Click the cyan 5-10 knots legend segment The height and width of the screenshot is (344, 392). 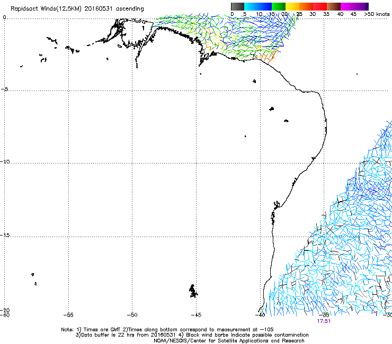pos(251,6)
